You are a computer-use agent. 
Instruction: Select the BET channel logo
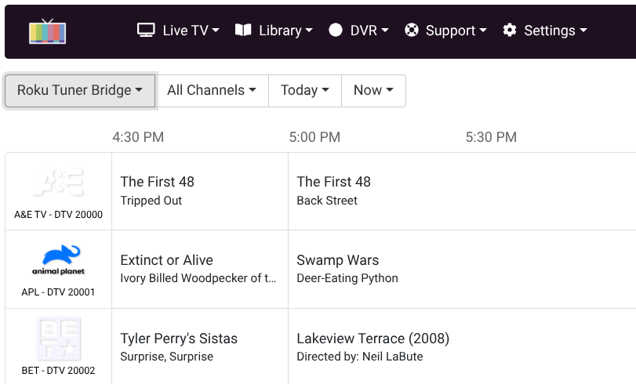[58, 338]
